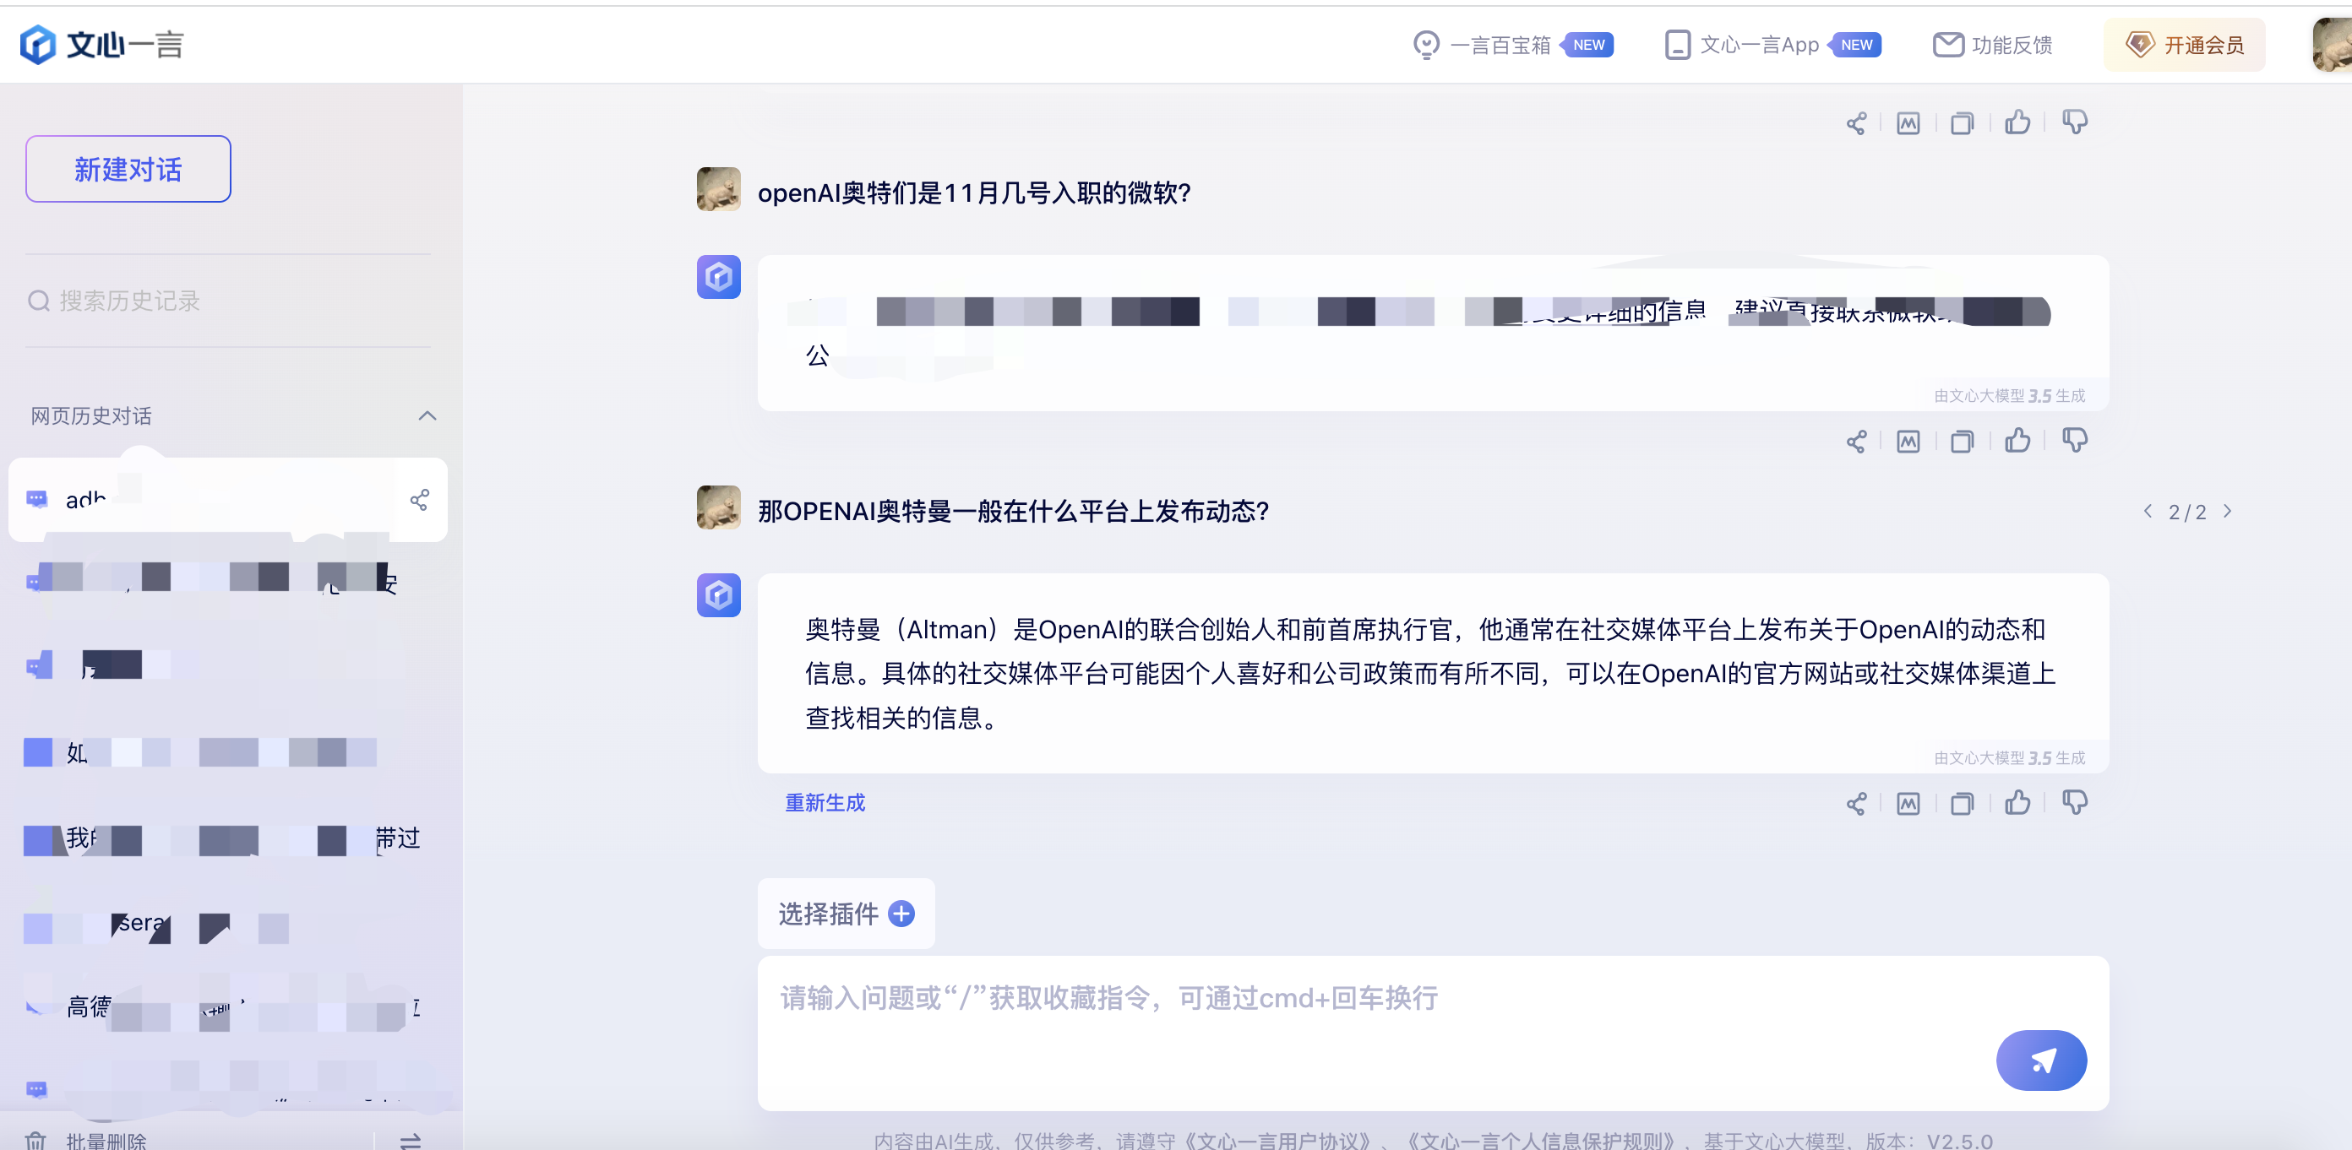Click markdown icon under last answer
2352x1150 pixels.
pos(1908,803)
